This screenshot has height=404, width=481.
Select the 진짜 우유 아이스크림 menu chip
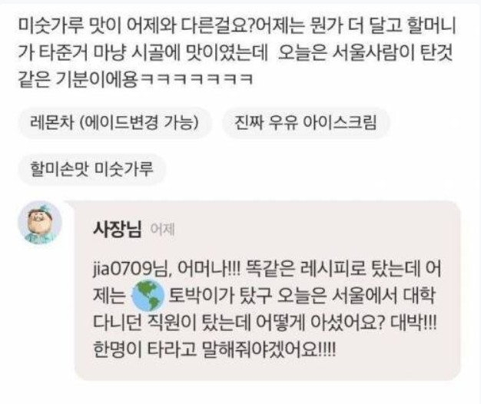click(x=306, y=123)
